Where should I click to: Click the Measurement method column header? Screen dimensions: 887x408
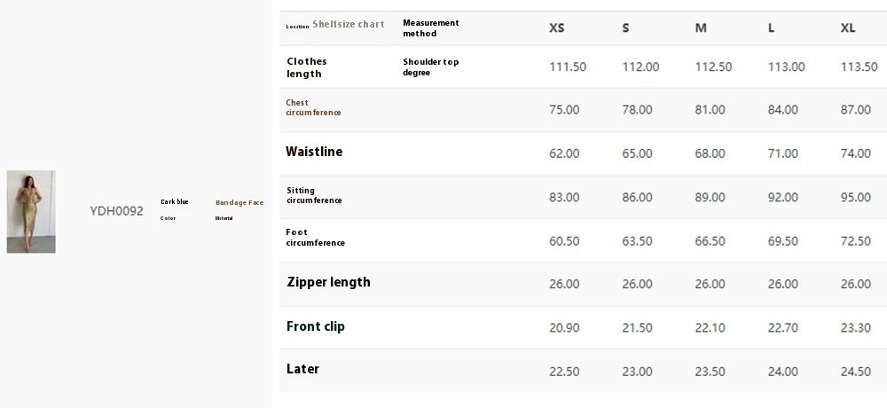tap(431, 28)
